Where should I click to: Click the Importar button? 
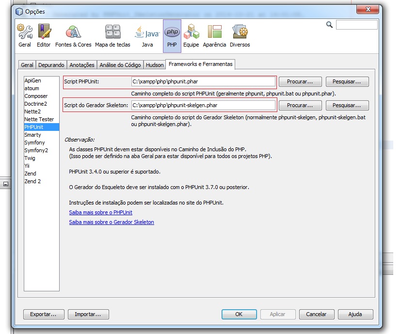pyautogui.click(x=88, y=314)
